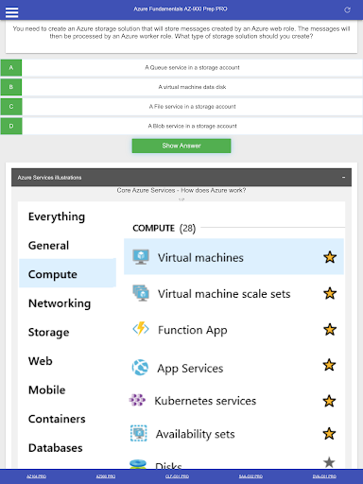Click the Show Answer button

click(x=181, y=146)
